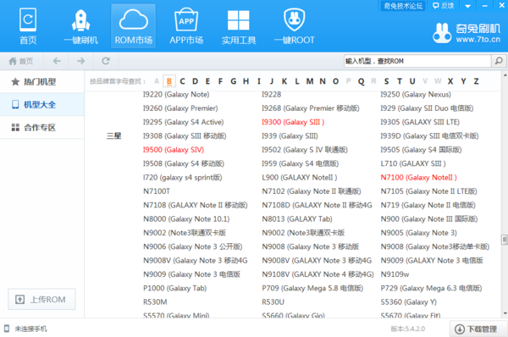Click the vertical scrollbar thumb
The height and width of the screenshot is (337, 508).
click(505, 240)
